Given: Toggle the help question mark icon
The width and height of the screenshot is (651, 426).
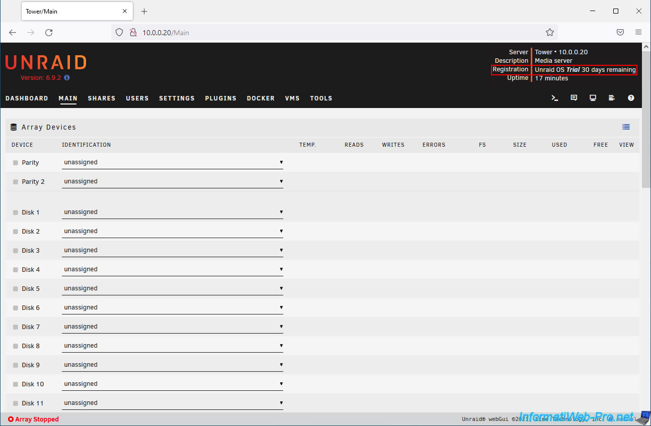Looking at the screenshot, I should tap(631, 98).
